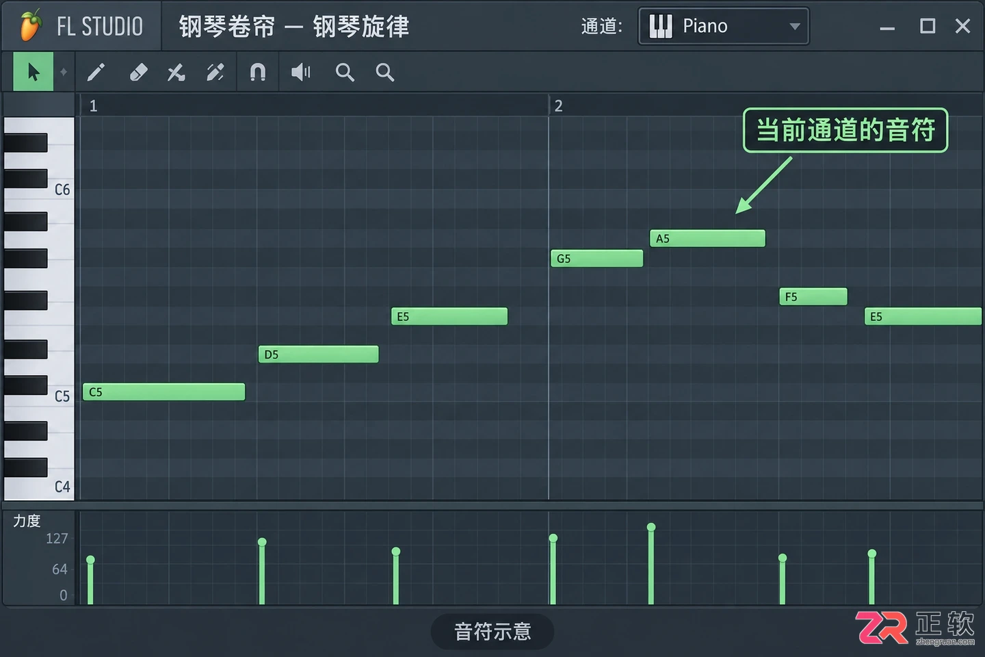The height and width of the screenshot is (657, 985).
Task: Choose the Eraser tool
Action: point(138,72)
